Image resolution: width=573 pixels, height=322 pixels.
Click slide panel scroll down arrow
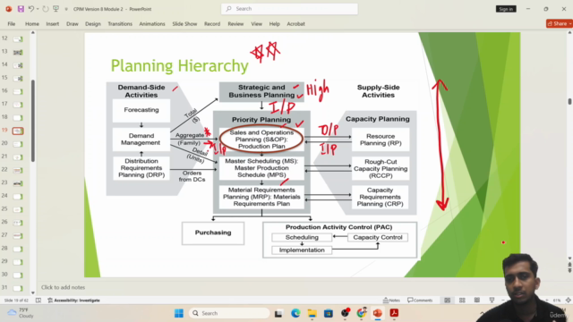coord(33,292)
